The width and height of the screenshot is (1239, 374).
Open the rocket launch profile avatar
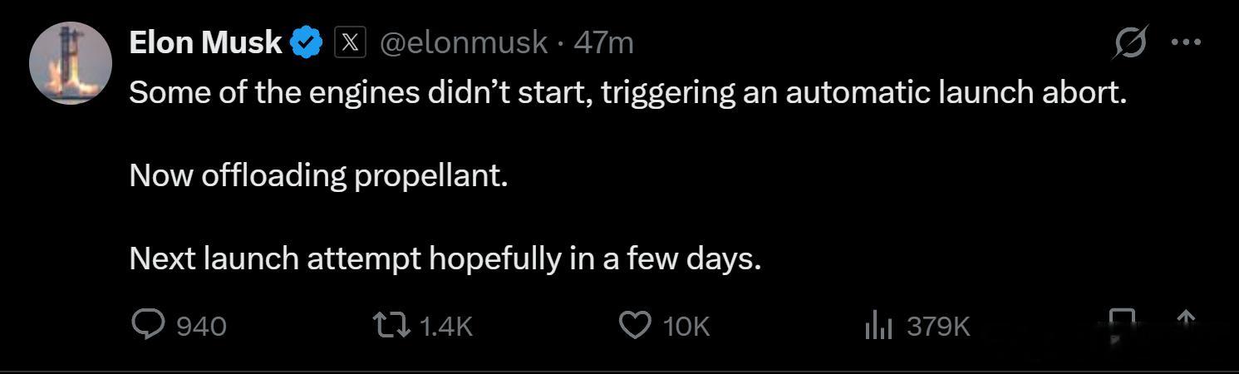[71, 63]
